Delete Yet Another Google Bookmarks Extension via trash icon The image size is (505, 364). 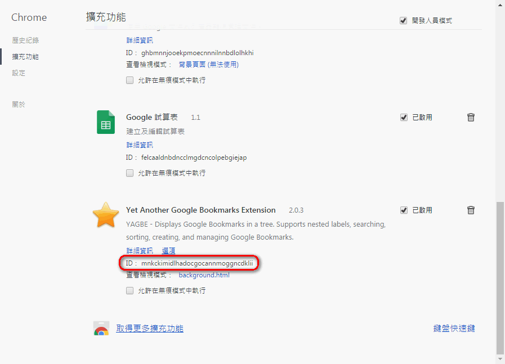click(471, 210)
